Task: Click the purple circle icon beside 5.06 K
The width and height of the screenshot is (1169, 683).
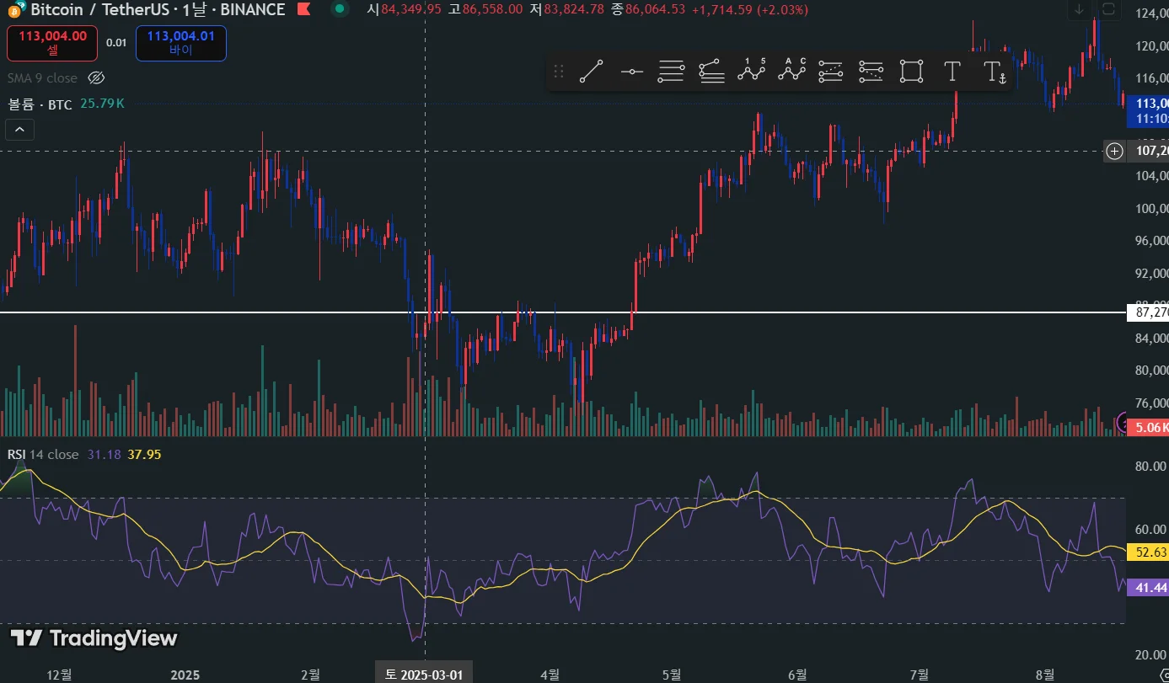Action: point(1121,424)
